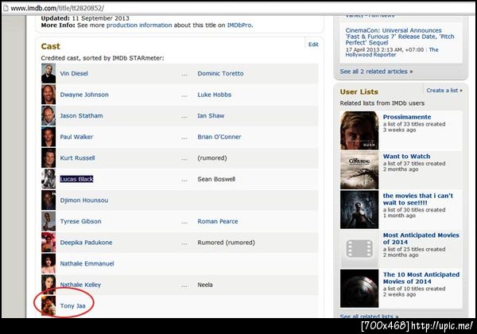Open the Tyrese Gibson name link
The image size is (477, 334).
(x=80, y=221)
